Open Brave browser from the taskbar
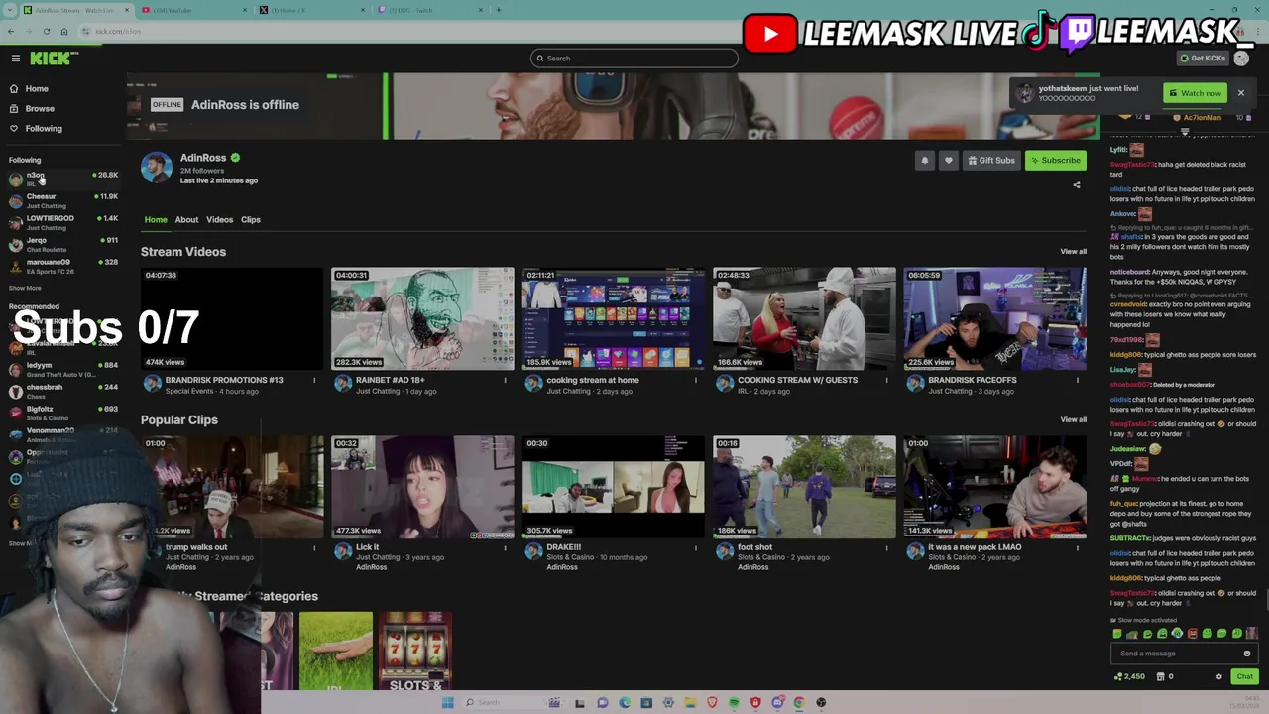This screenshot has height=714, width=1269. [x=712, y=703]
